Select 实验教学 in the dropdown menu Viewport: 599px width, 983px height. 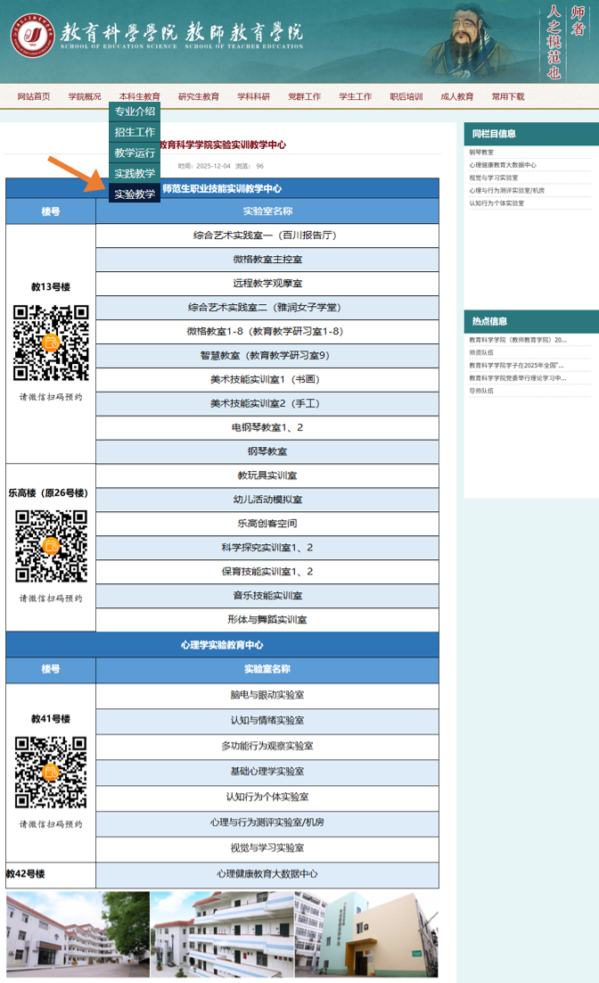[x=135, y=194]
